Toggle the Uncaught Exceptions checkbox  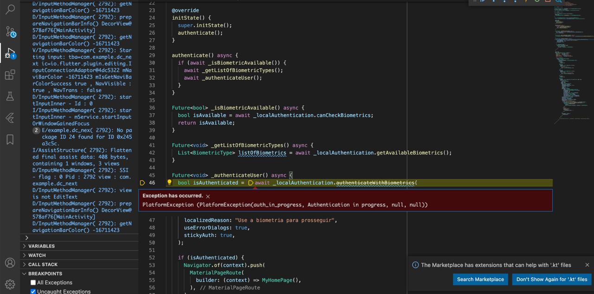[33, 291]
